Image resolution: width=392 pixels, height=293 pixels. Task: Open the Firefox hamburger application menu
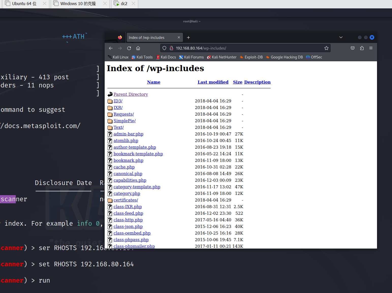371,48
